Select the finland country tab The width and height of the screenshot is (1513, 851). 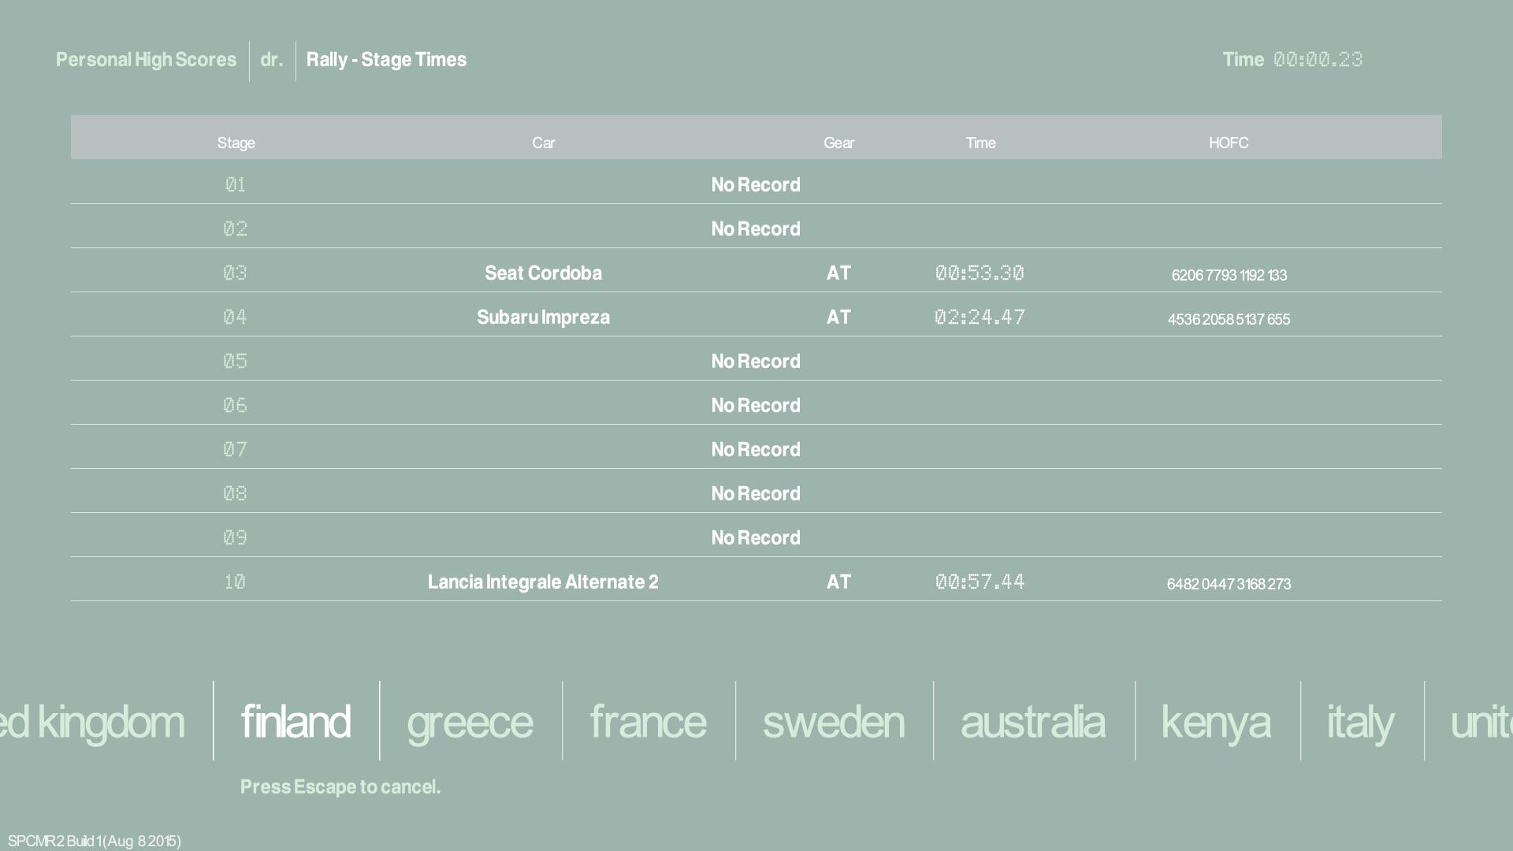[296, 722]
